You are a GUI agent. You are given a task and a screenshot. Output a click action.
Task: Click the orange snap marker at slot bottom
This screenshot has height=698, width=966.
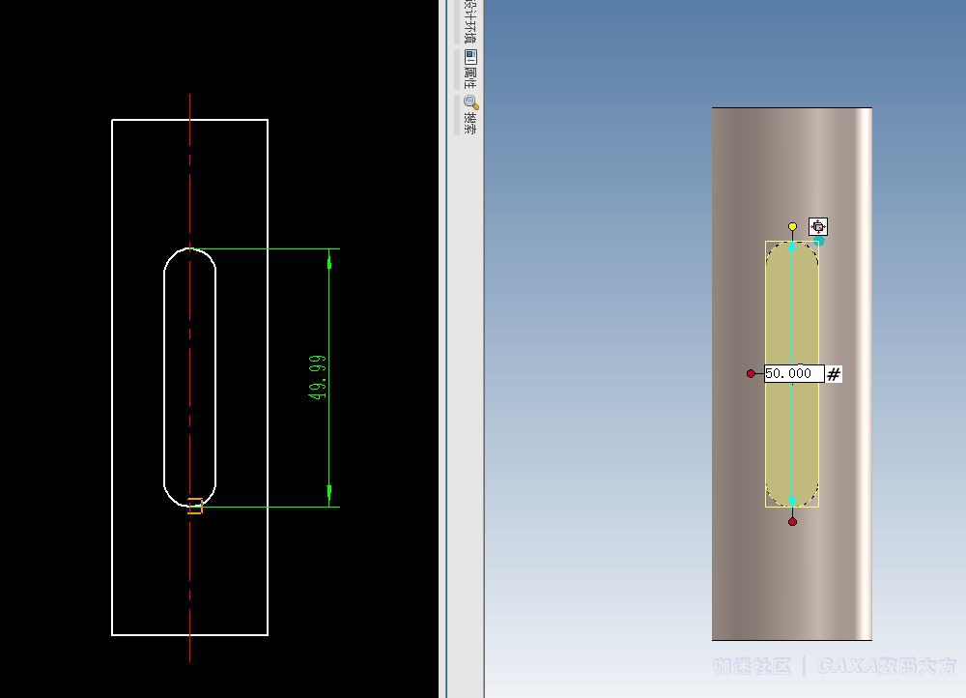click(x=195, y=506)
